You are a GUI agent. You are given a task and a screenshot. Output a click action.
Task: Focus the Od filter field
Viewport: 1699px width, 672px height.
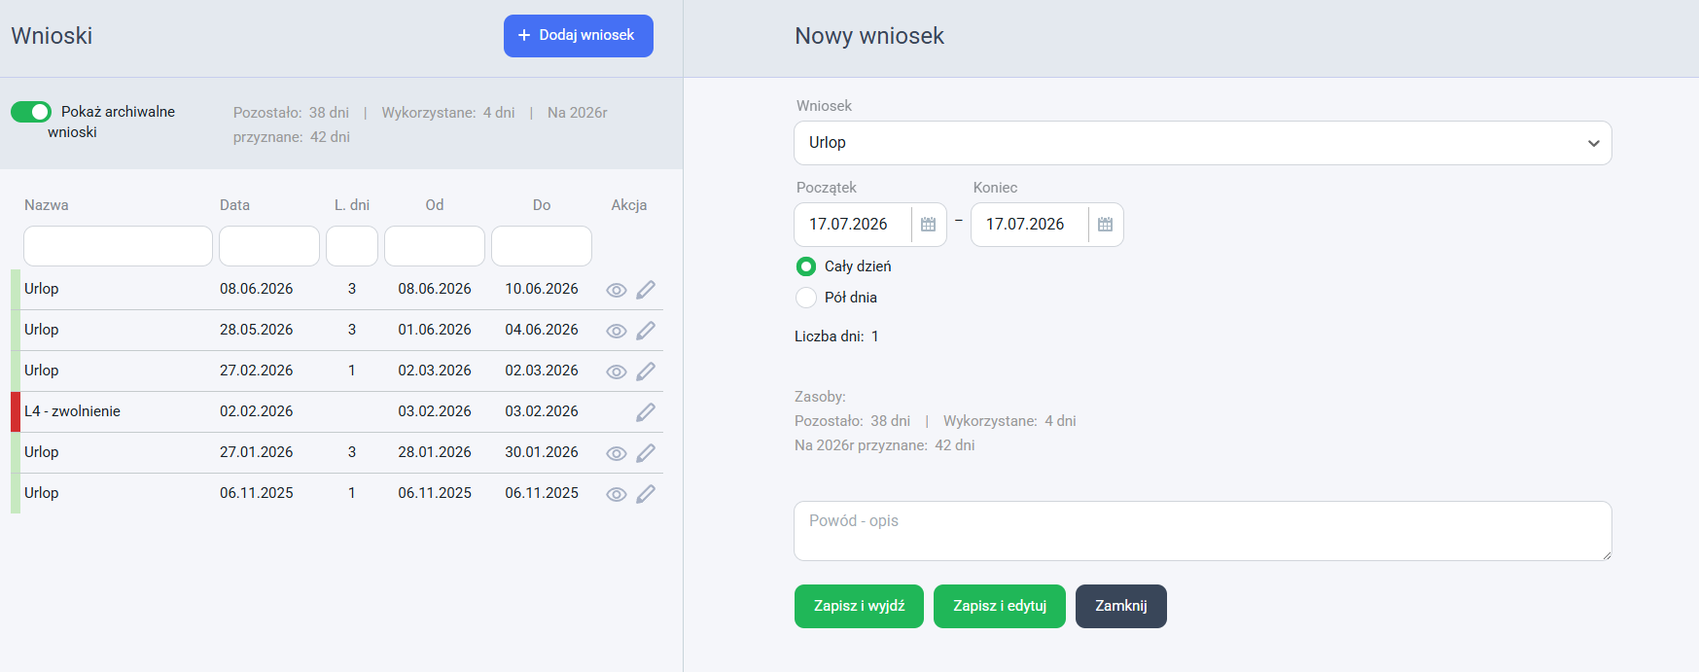pyautogui.click(x=435, y=246)
